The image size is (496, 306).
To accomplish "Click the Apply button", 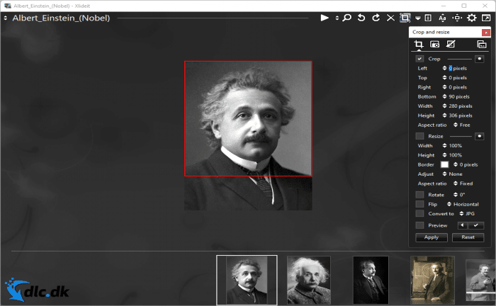I will click(432, 237).
